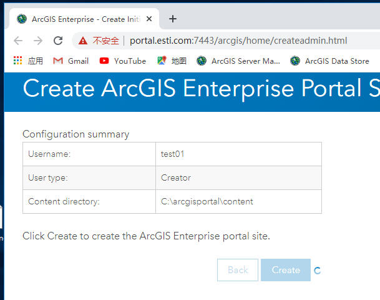The width and height of the screenshot is (380, 300).
Task: Close the ArcGIS Enterprise tab
Action: point(149,19)
